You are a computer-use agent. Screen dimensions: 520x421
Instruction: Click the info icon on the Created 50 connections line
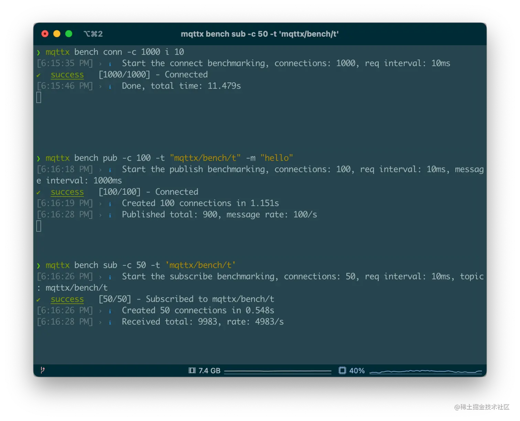pos(110,310)
